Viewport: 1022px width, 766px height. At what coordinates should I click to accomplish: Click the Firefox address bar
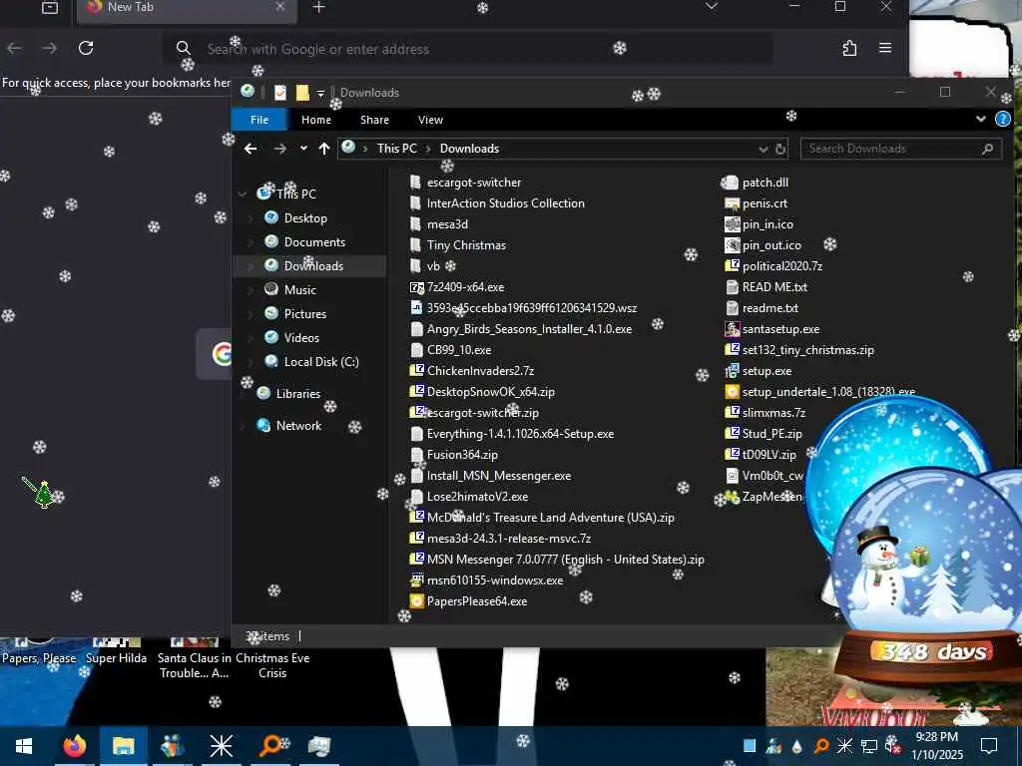466,48
